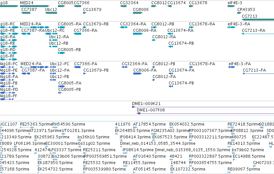
Task: Click protein CG8006-PA
Action: [x=137, y=74]
